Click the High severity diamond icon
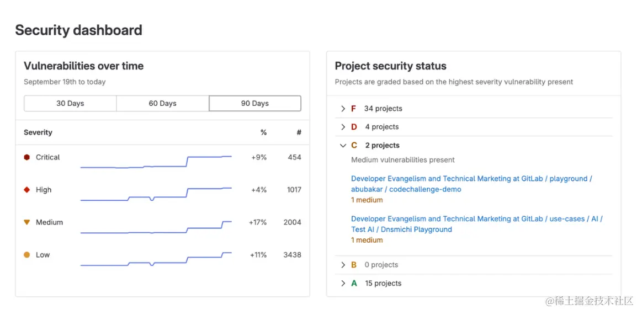637x310 pixels. [26, 190]
